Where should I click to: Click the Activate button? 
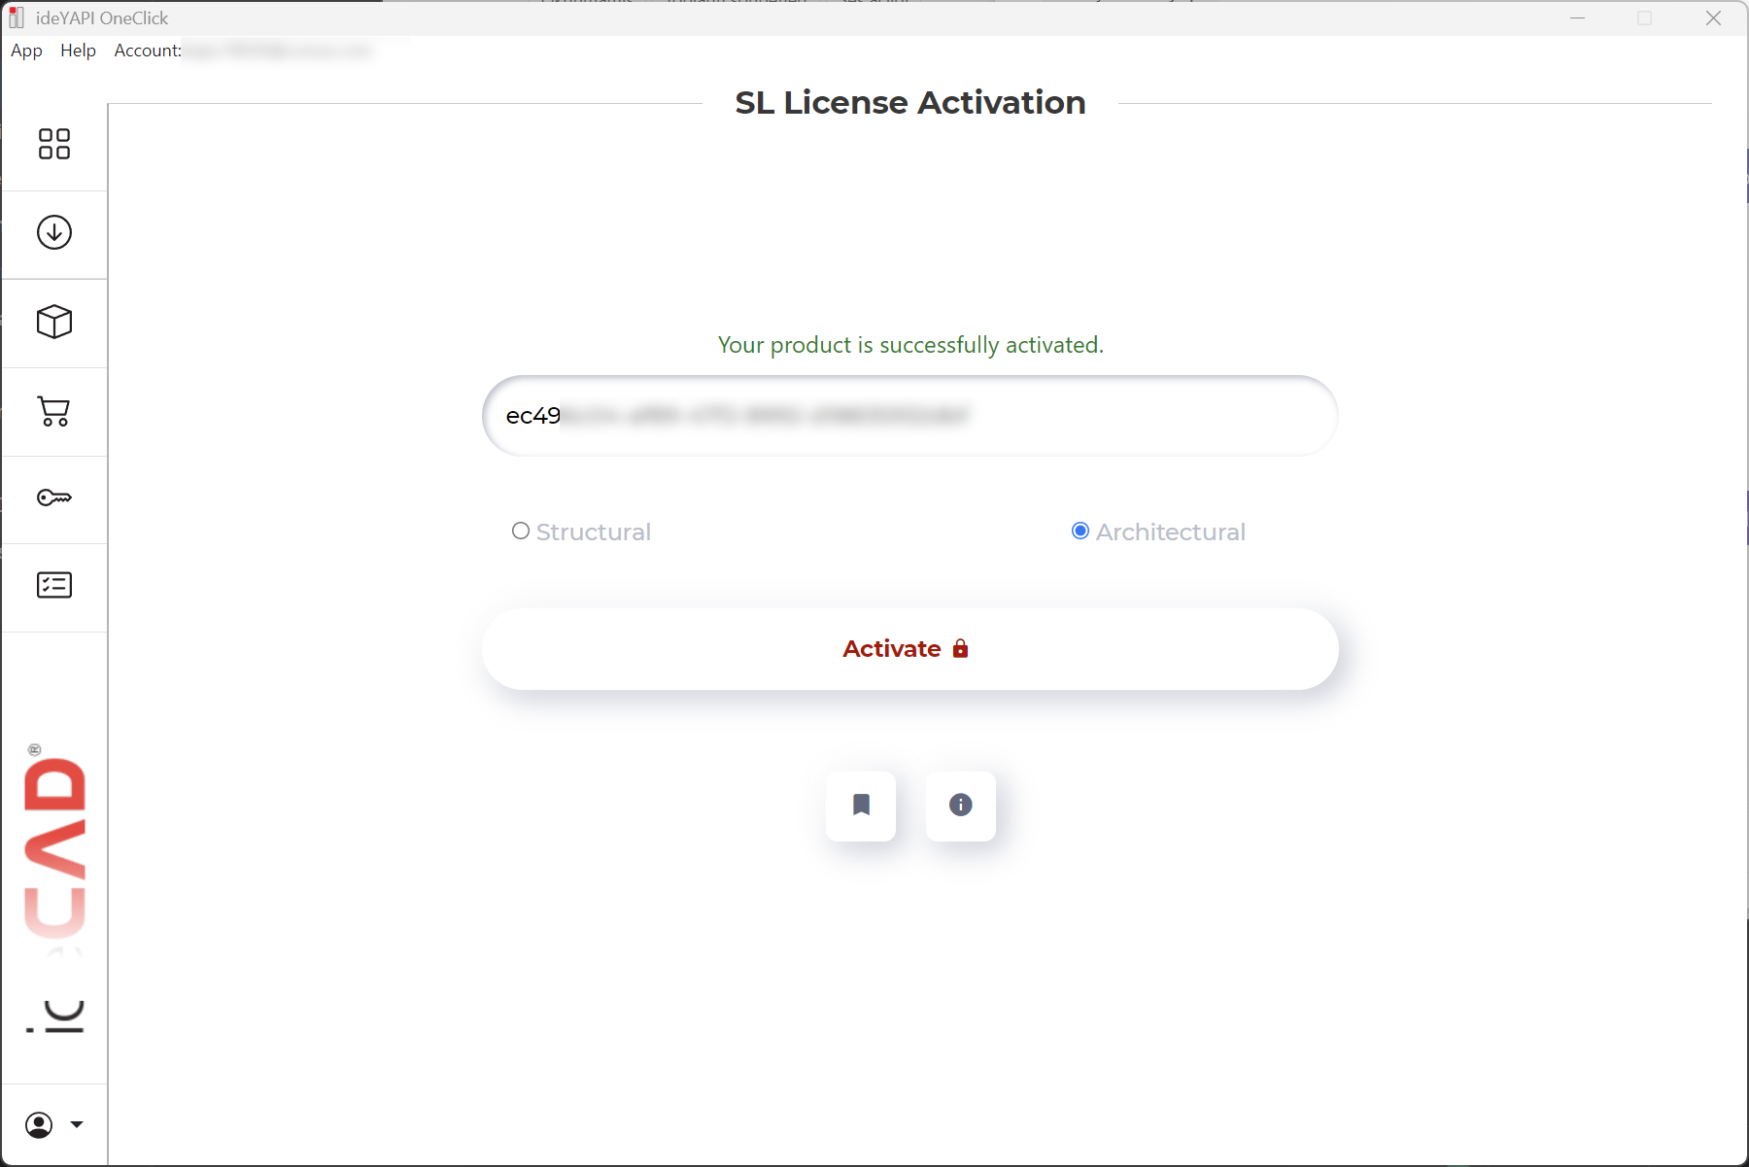point(910,649)
